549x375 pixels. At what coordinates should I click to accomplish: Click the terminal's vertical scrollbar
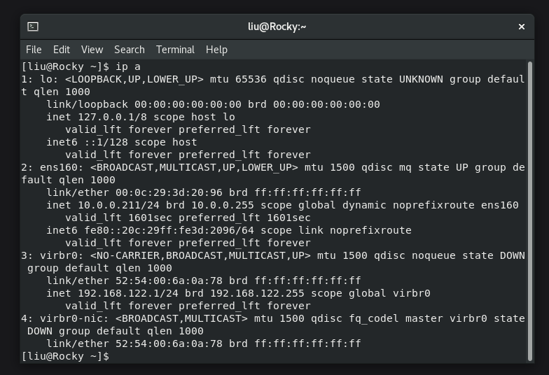(x=530, y=210)
